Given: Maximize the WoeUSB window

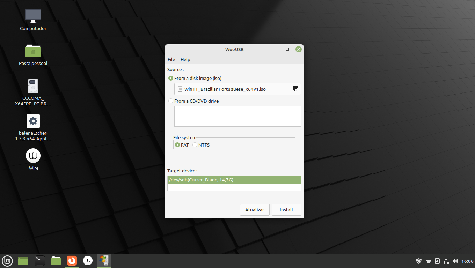Looking at the screenshot, I should coord(287,49).
